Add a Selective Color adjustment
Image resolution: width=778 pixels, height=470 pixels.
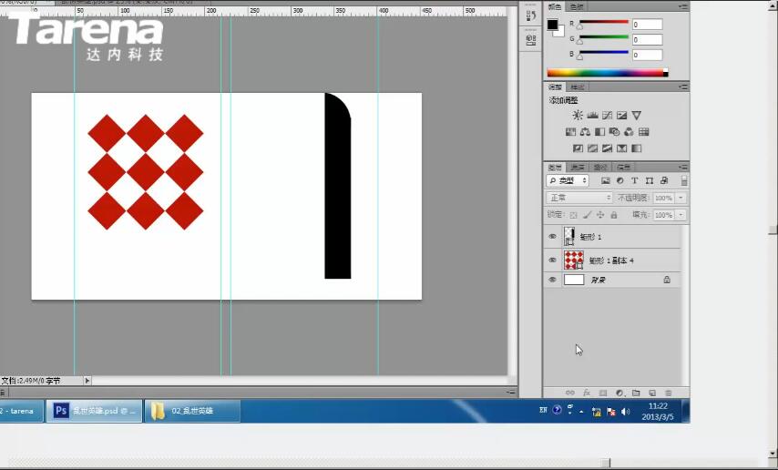pyautogui.click(x=621, y=148)
